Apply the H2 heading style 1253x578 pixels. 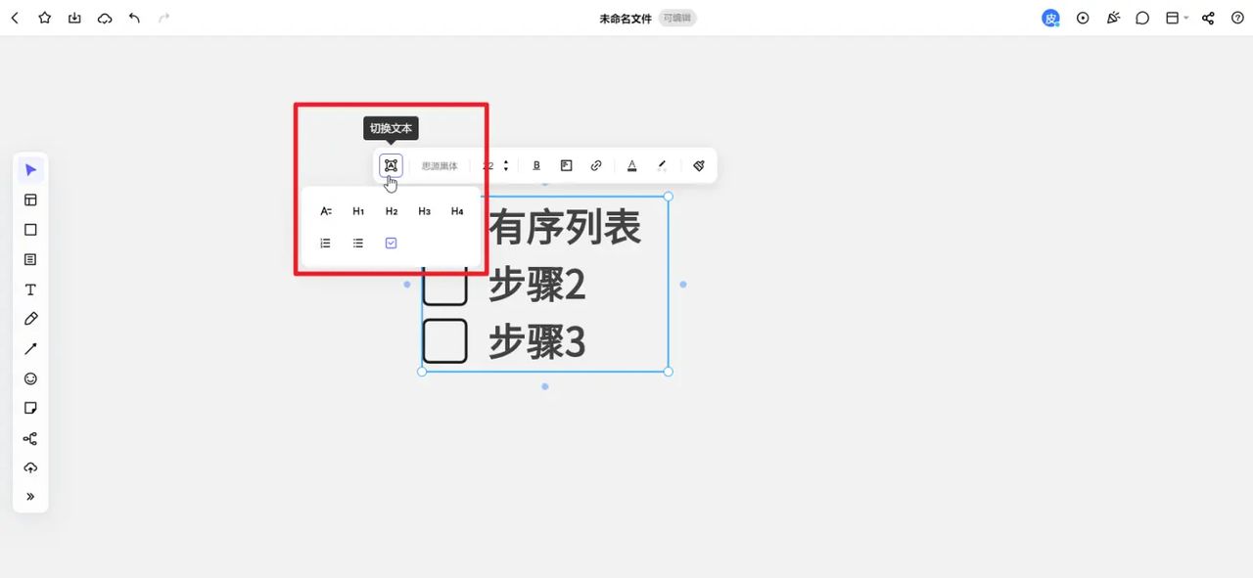(x=392, y=211)
